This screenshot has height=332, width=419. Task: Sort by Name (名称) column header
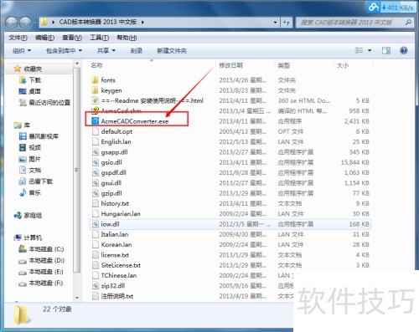tap(96, 65)
